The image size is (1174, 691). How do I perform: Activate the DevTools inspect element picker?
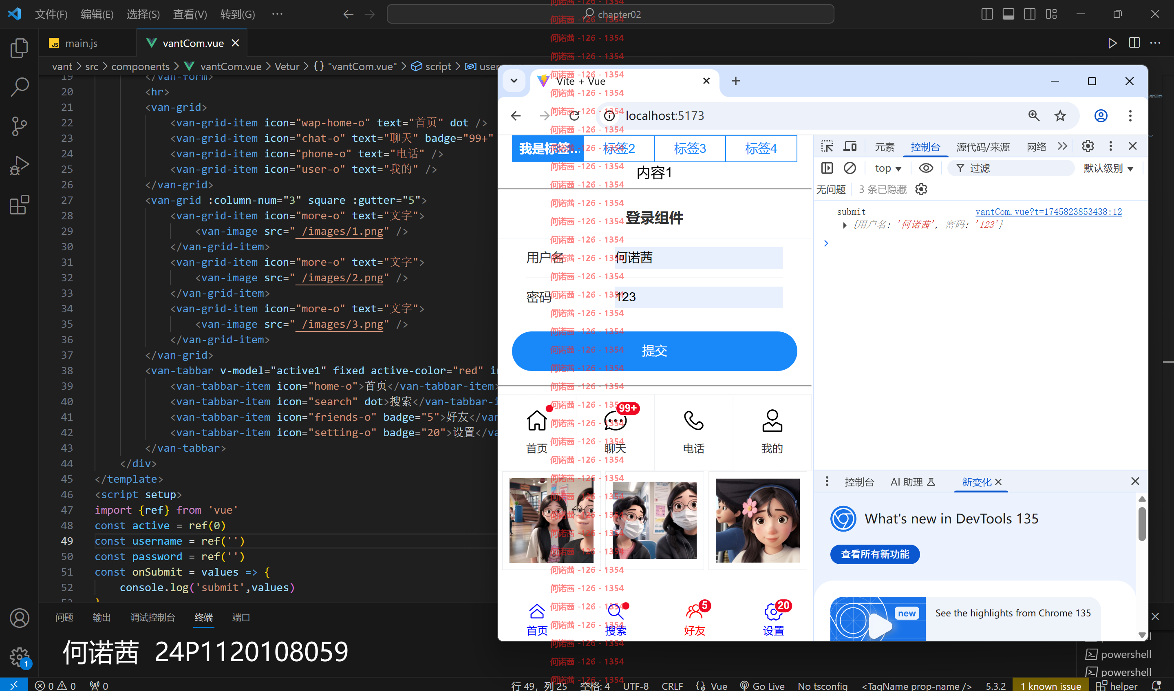point(827,146)
